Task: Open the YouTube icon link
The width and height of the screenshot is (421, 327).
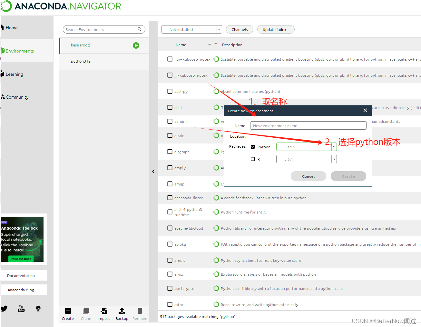Action: coord(21,309)
